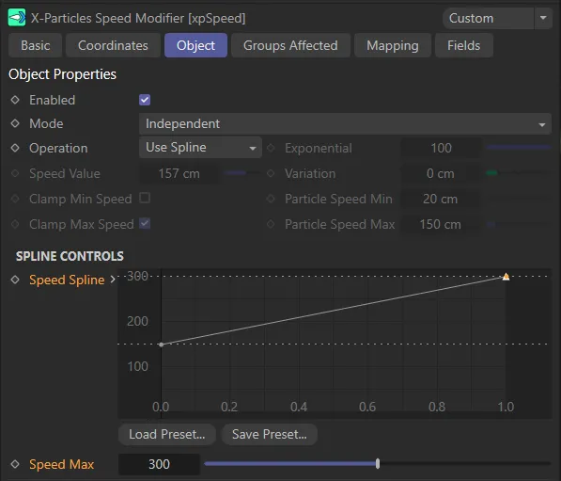561x481 pixels.
Task: Toggle keyframe diamond beside Variation
Action: pos(271,173)
